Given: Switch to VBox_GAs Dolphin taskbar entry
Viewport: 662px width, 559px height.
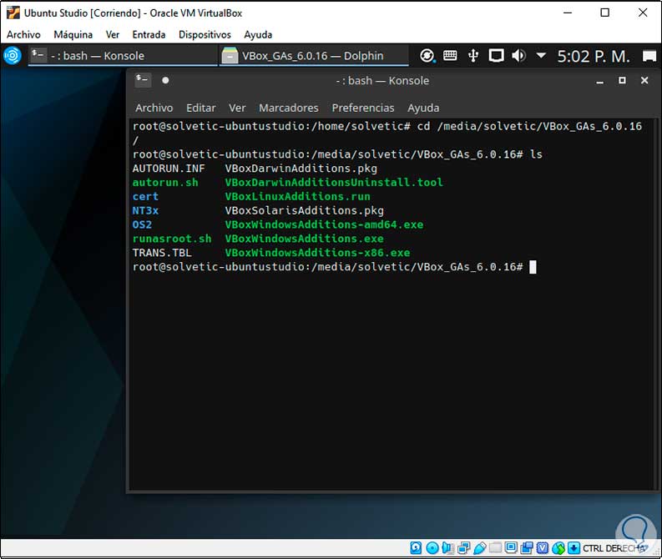Looking at the screenshot, I should coord(314,56).
